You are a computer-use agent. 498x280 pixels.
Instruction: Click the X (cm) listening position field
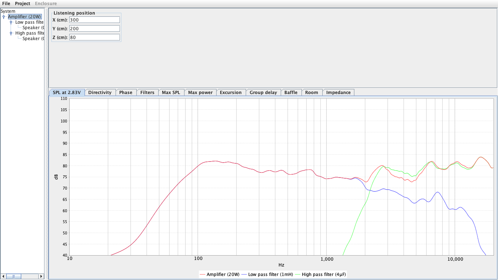(x=94, y=20)
